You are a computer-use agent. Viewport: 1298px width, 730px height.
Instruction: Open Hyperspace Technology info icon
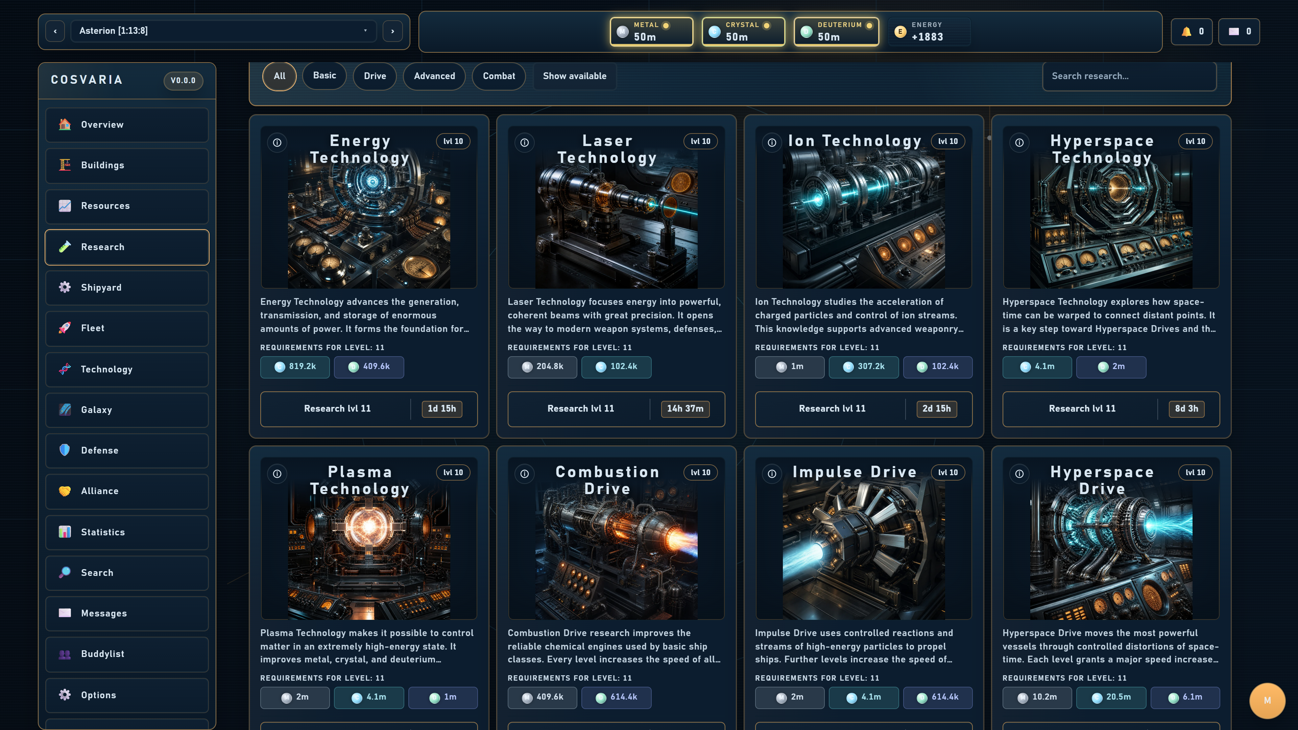[x=1019, y=143]
